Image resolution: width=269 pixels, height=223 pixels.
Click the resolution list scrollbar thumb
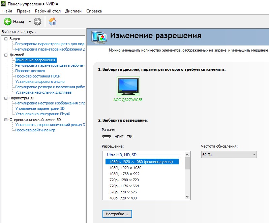point(187,163)
